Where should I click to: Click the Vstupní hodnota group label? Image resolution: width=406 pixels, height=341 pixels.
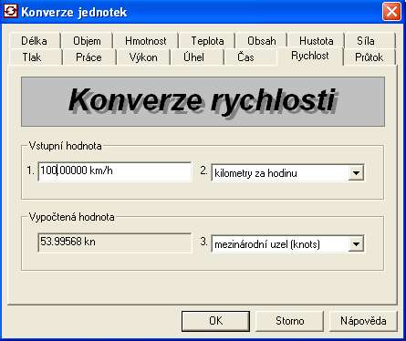tap(66, 146)
